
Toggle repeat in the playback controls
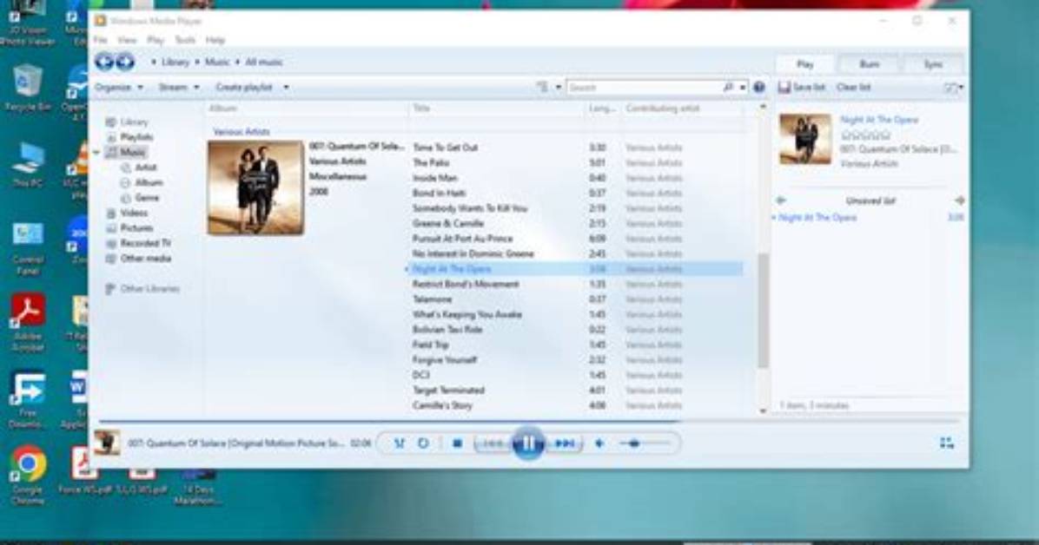[x=423, y=443]
